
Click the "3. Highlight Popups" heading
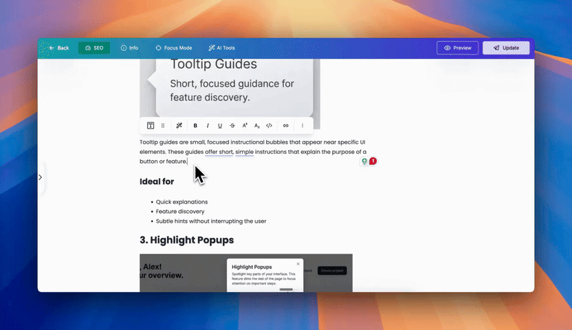187,240
